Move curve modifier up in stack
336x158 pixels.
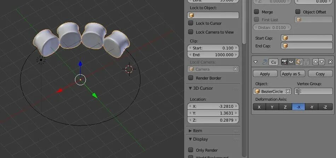[x=315, y=62]
